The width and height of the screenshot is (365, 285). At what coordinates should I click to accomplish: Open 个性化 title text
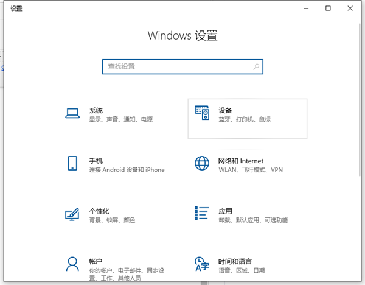point(99,211)
